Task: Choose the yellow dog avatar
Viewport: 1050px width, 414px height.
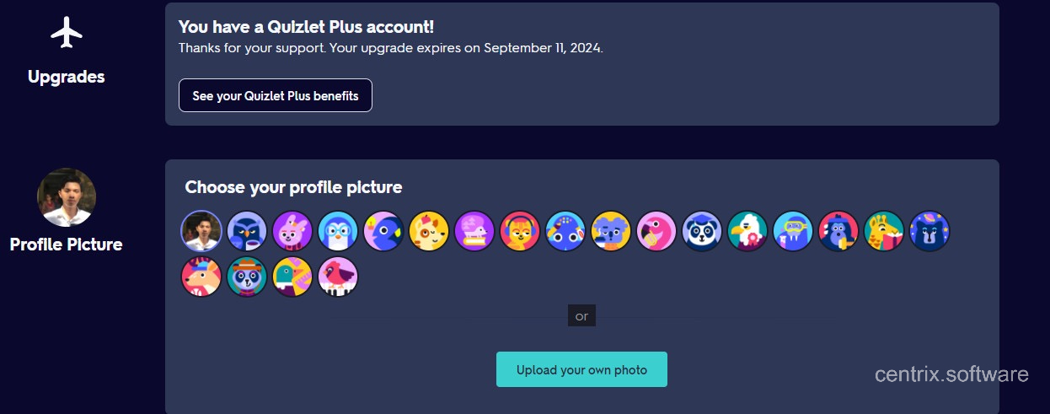Action: pos(429,231)
